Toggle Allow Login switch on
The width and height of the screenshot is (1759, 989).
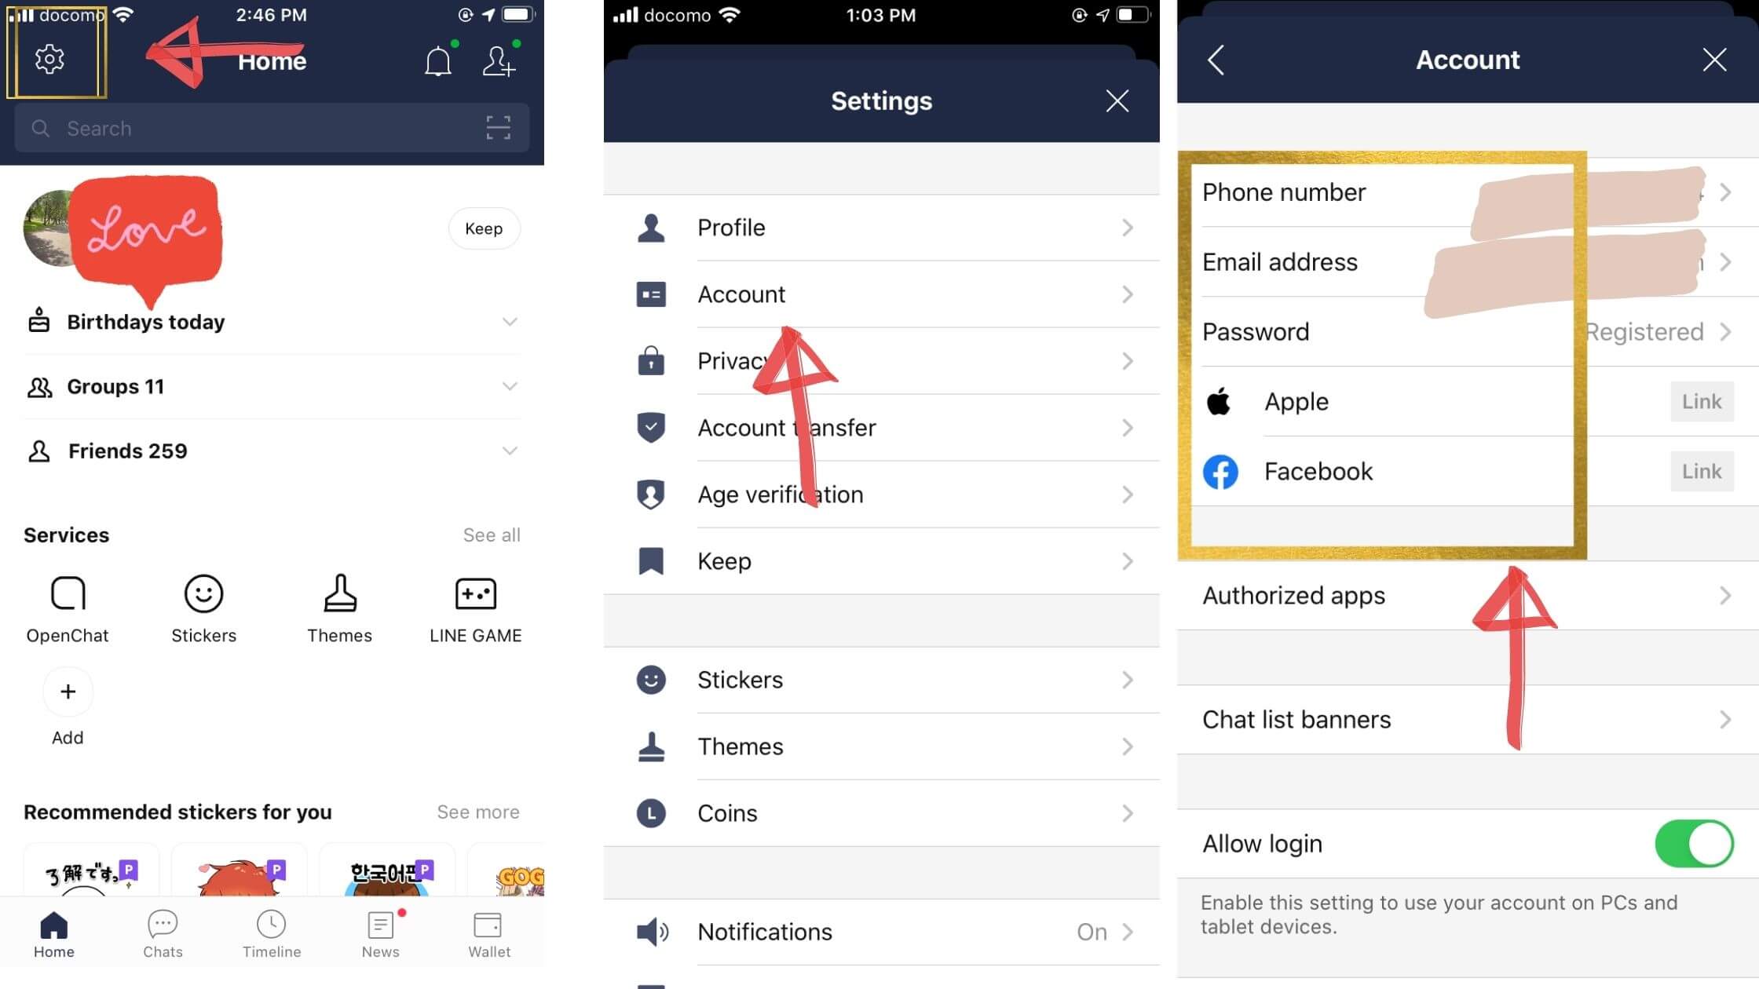click(1694, 843)
